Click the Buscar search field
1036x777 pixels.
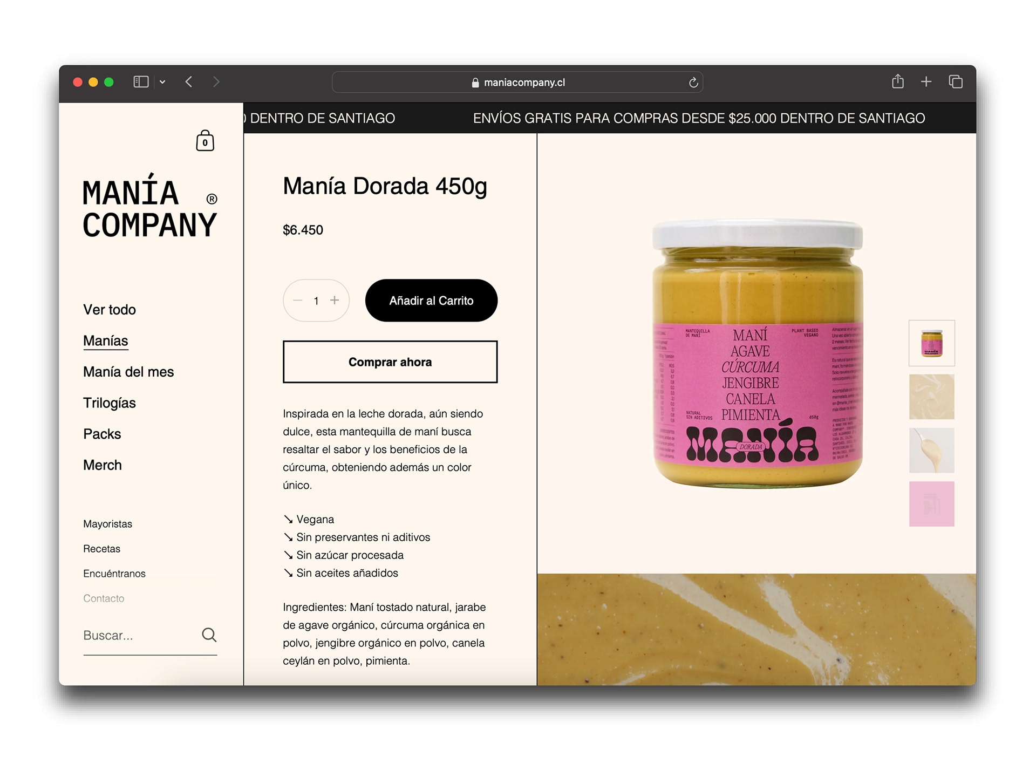click(x=140, y=635)
